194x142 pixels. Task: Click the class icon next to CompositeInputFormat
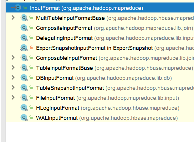tap(24, 28)
